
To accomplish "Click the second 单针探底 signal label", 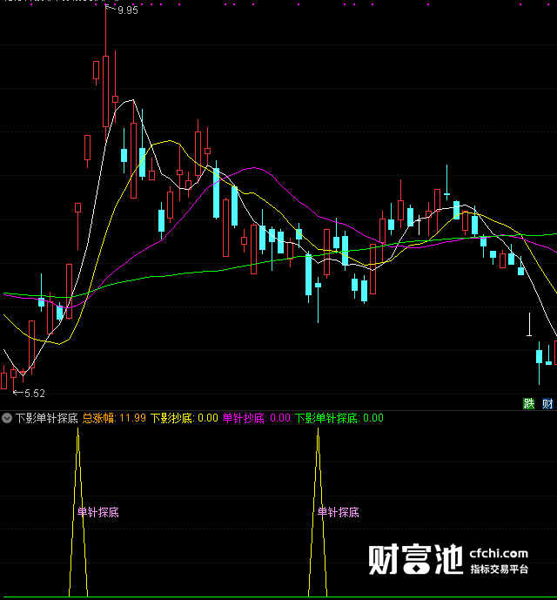I will (x=339, y=512).
